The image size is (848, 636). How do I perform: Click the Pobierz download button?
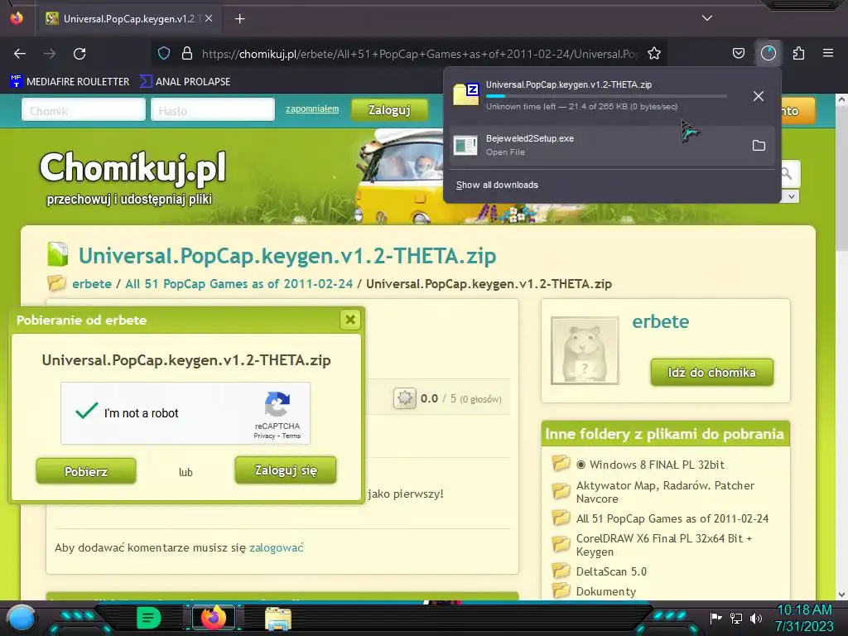(x=86, y=471)
